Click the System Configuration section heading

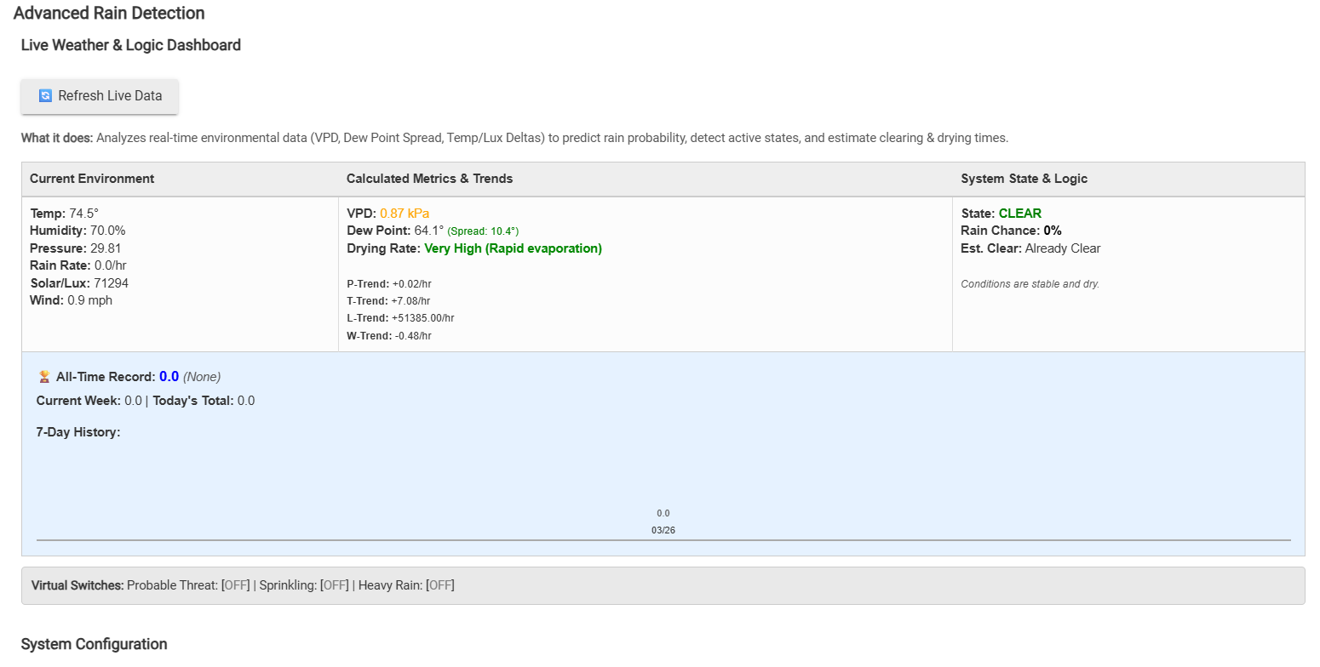[94, 644]
